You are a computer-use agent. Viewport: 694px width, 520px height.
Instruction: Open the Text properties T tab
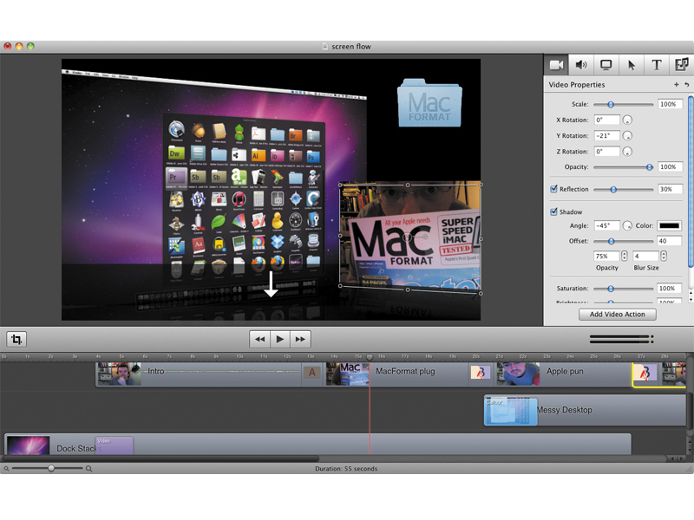pos(657,65)
